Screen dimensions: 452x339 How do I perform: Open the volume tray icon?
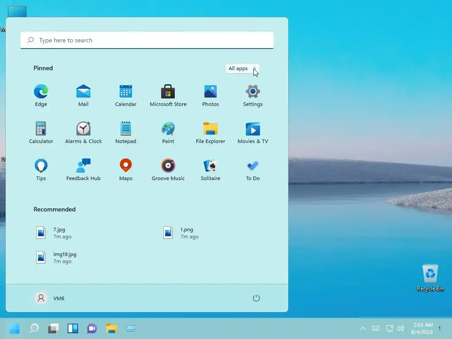400,328
